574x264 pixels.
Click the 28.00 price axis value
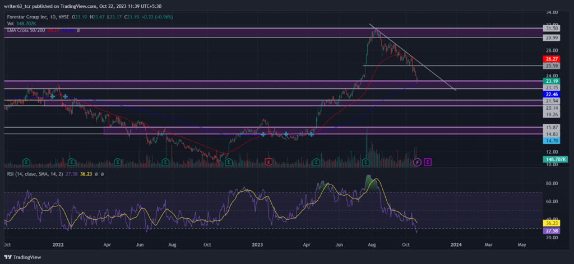click(x=552, y=50)
